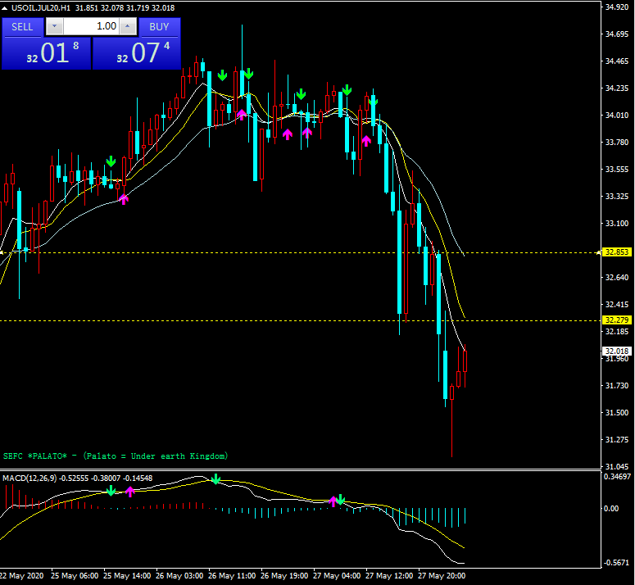Click the BUY button

(x=159, y=26)
